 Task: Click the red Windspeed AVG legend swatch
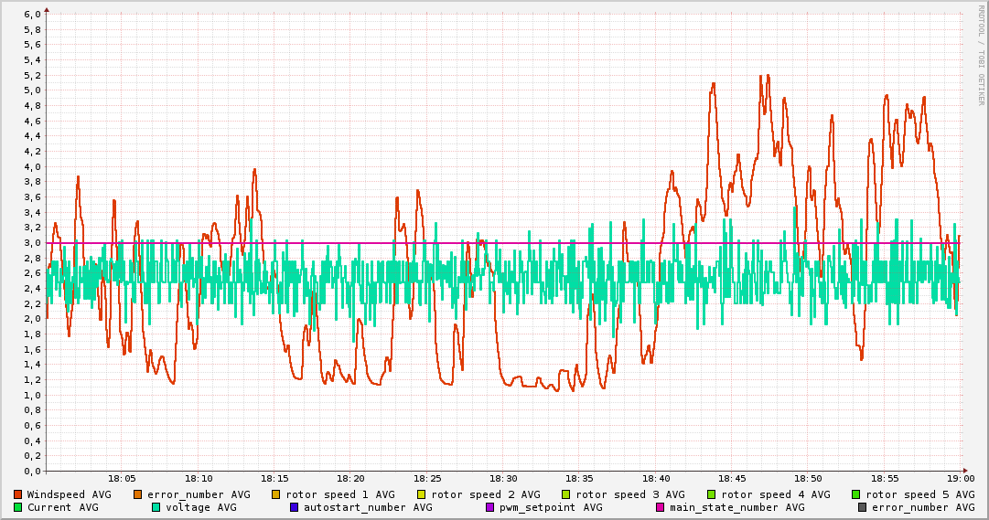pos(18,494)
